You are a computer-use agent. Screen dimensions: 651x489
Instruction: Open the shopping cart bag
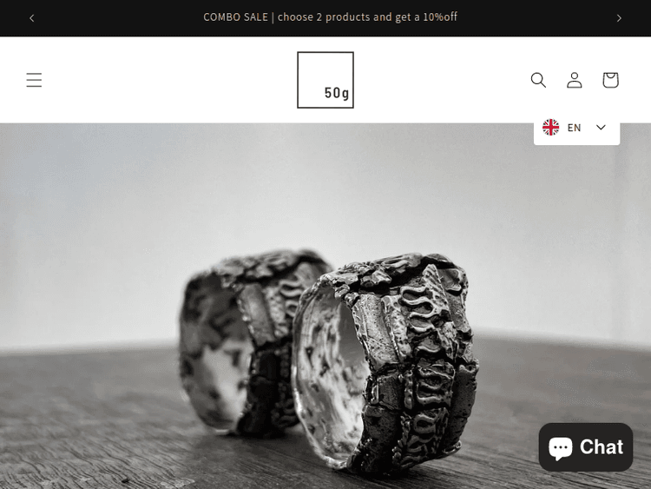tap(610, 80)
